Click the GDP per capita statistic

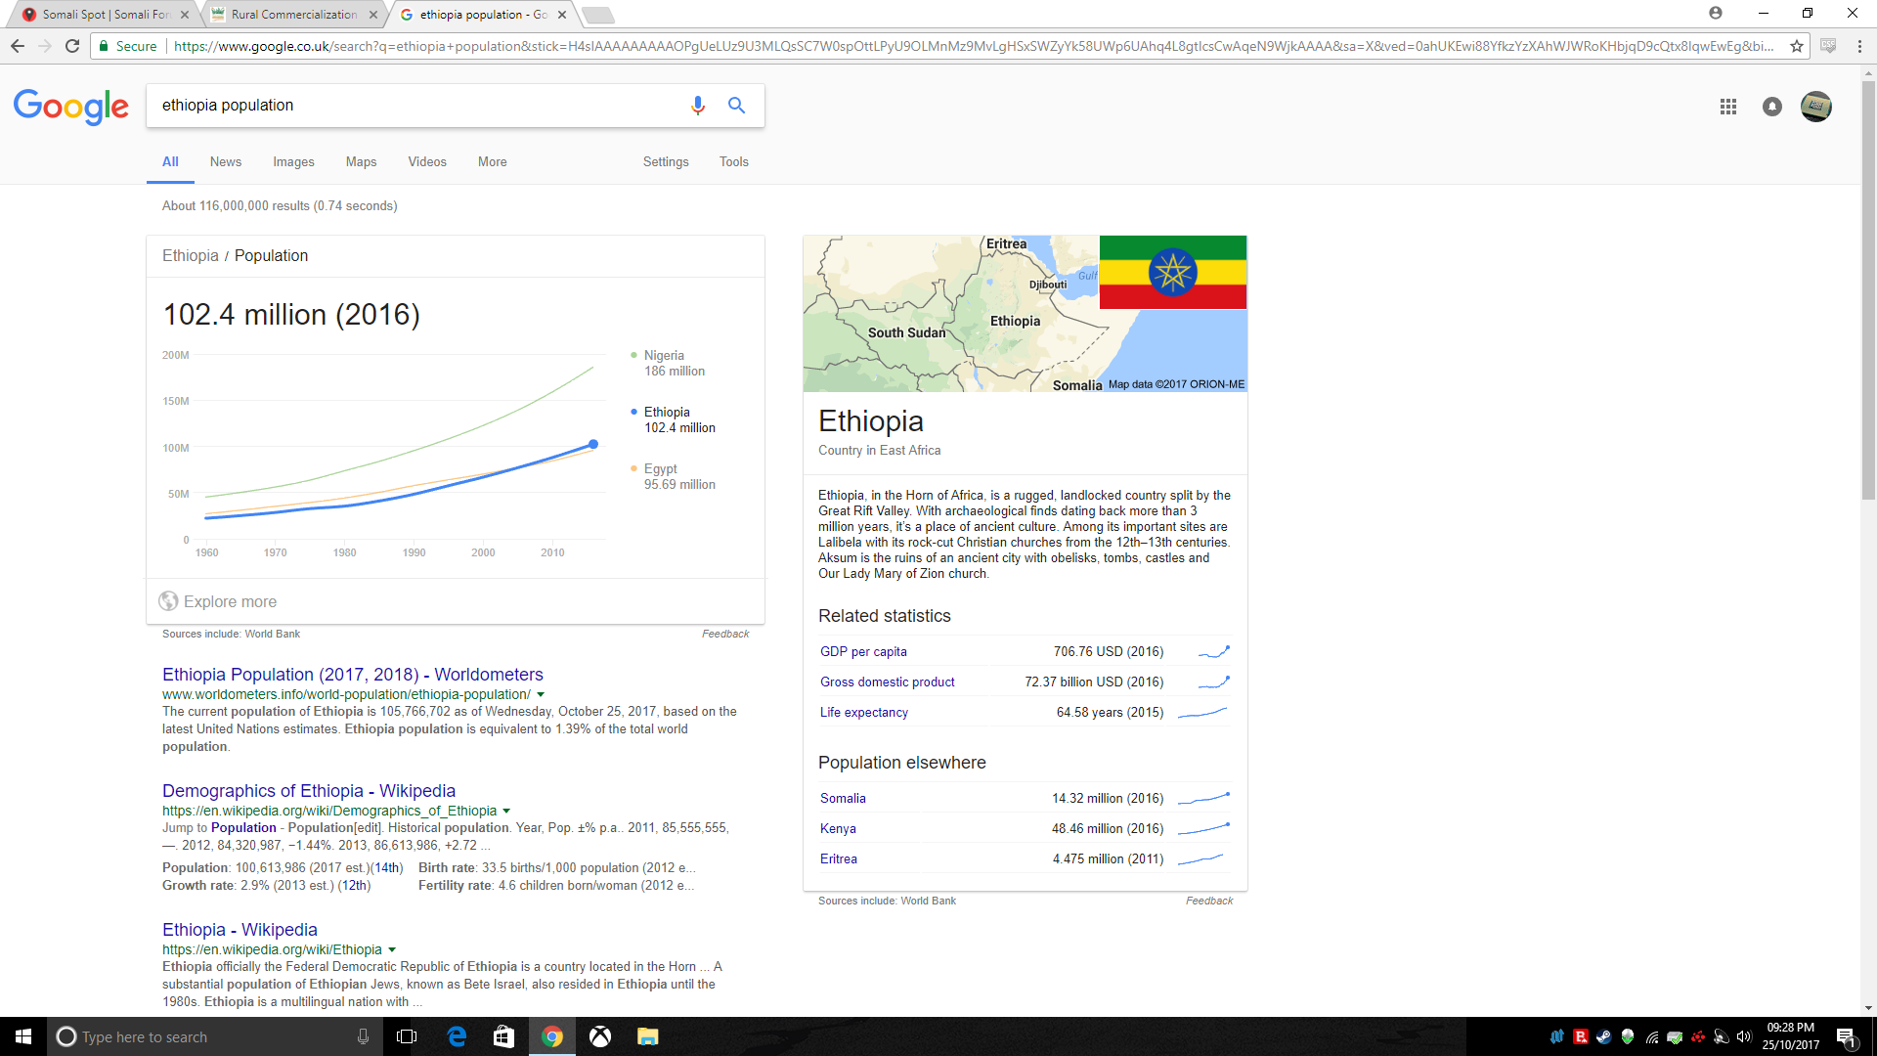pos(863,652)
